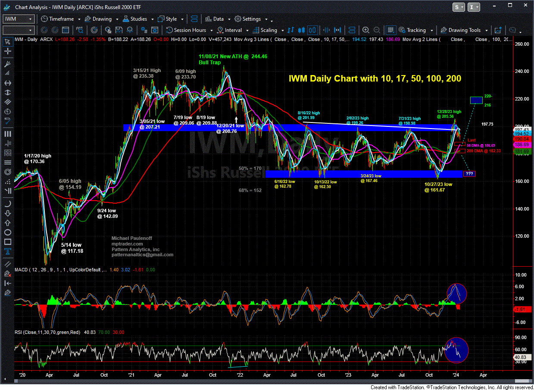Select the trendline drawing tool
534x390 pixels.
[x=7, y=64]
